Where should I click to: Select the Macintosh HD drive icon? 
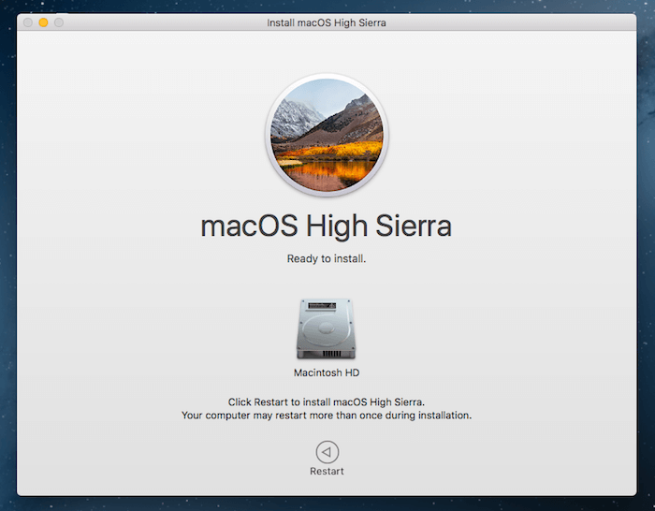click(327, 329)
